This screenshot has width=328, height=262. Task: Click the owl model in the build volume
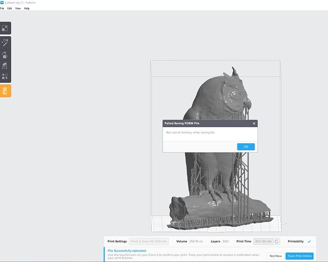218,100
